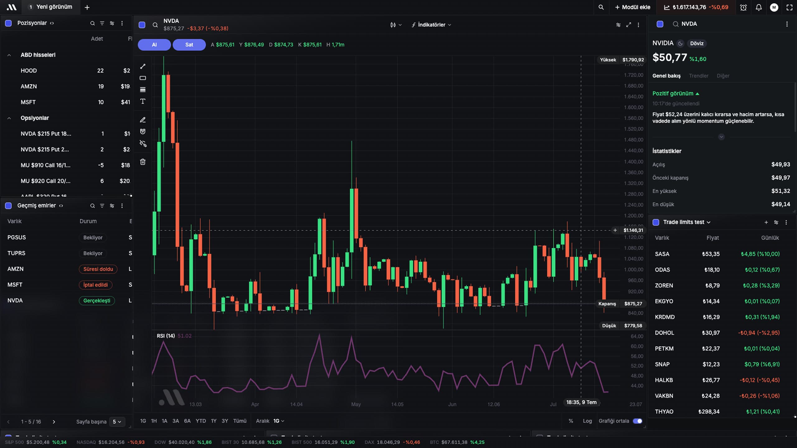Select the 3A time range
This screenshot has height=448, width=797.
click(176, 421)
